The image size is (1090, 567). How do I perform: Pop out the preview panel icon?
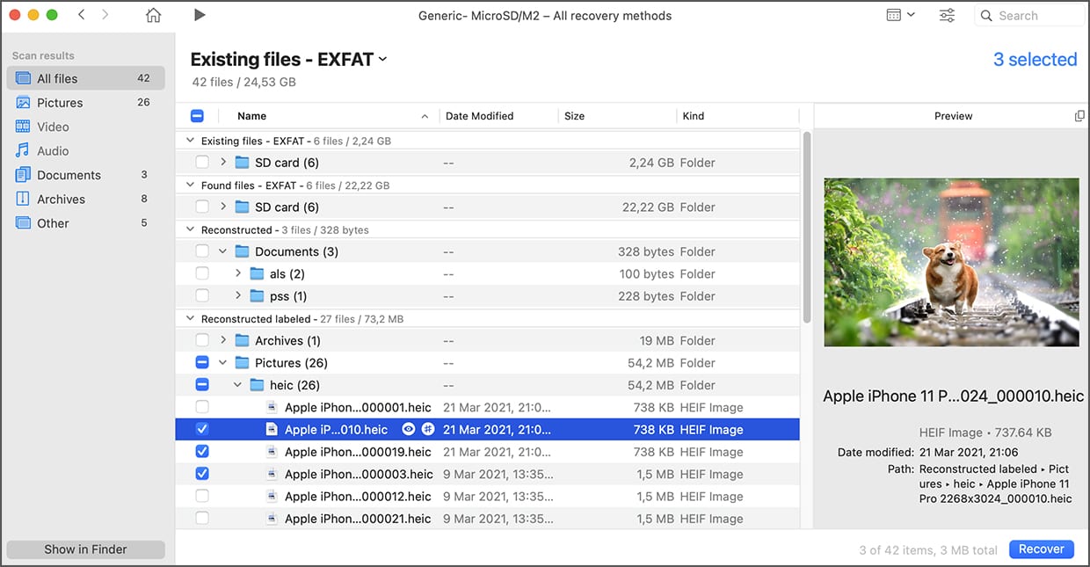pyautogui.click(x=1079, y=116)
